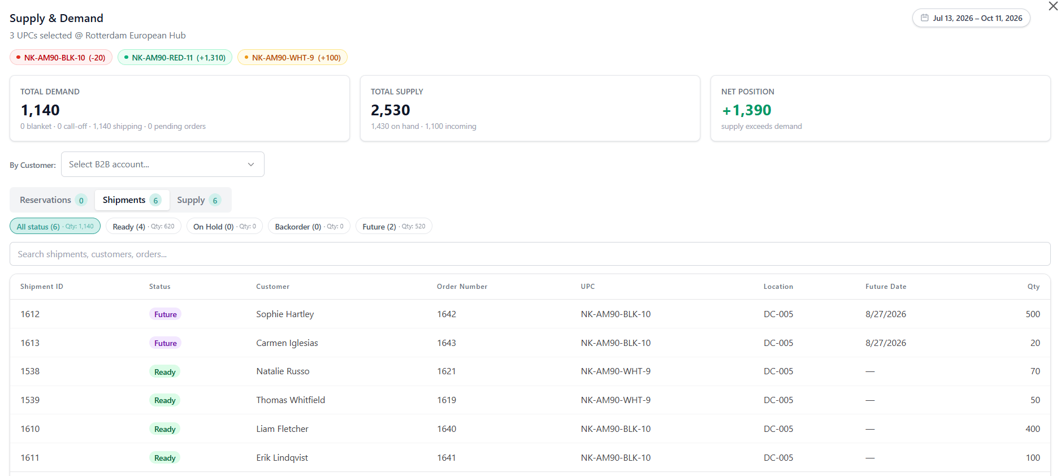1061x476 pixels.
Task: Switch to the Reservations tab
Action: pyautogui.click(x=53, y=200)
